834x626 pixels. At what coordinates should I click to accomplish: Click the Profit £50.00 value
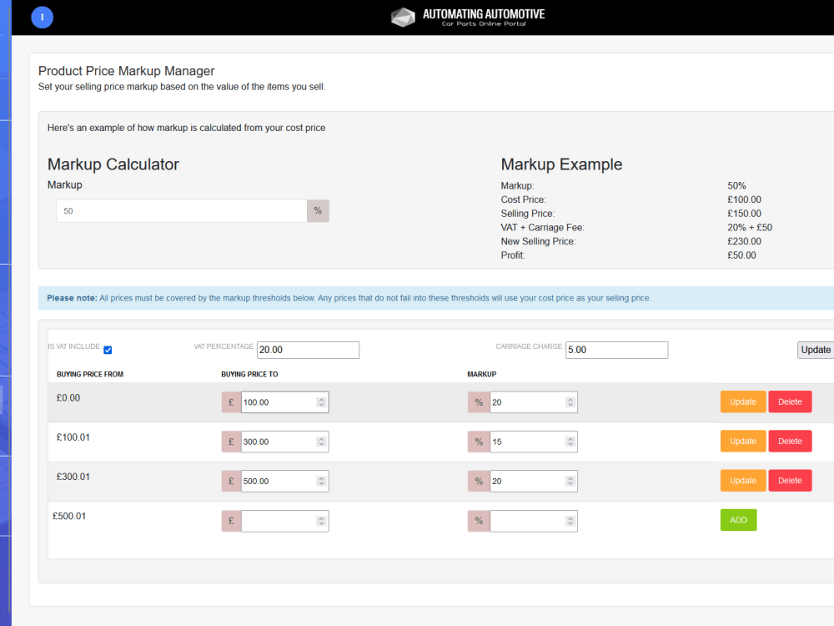coord(741,255)
